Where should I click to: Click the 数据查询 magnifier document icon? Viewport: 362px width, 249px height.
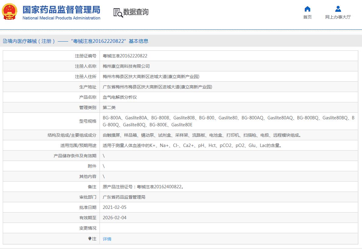pyautogui.click(x=118, y=12)
